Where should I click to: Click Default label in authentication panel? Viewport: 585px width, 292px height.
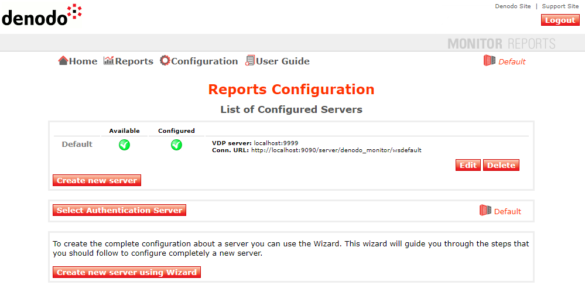[507, 212]
